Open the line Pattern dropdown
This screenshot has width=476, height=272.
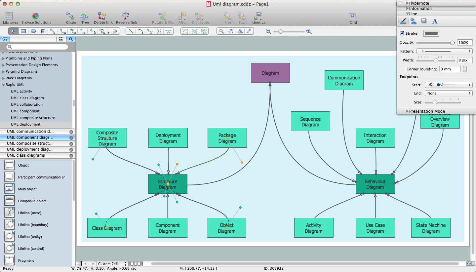[x=444, y=52]
